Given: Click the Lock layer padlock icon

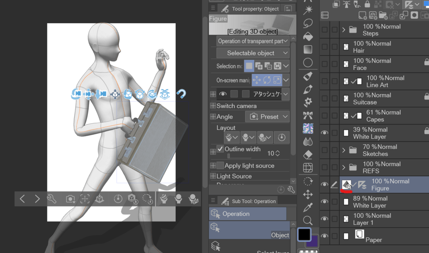Looking at the screenshot, I should point(367,4).
